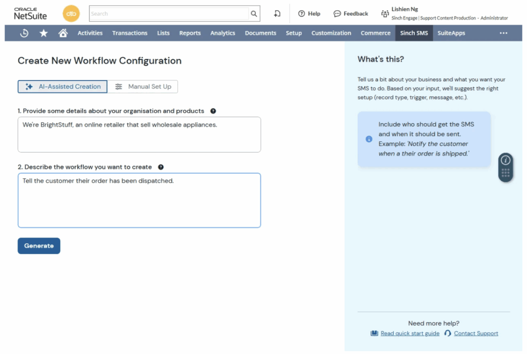Switch to AI-Assisted Creation mode
Viewport: 527px width, 354px height.
pos(63,87)
